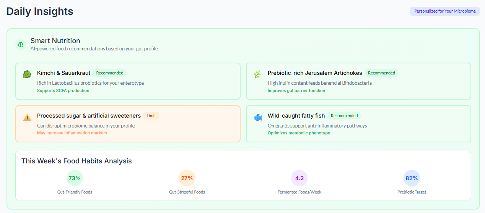Click the warning triangle icon
The width and height of the screenshot is (485, 213).
[x=27, y=117]
